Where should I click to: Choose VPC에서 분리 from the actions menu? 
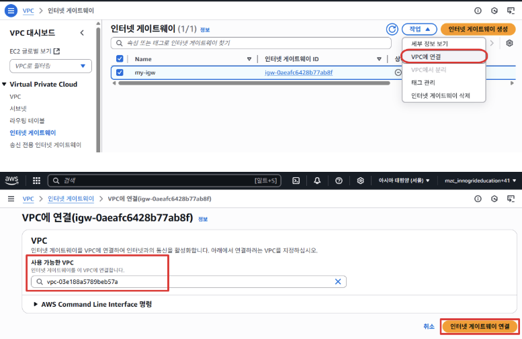click(x=429, y=70)
